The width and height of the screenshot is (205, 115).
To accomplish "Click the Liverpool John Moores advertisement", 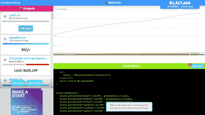I will tap(27, 102).
